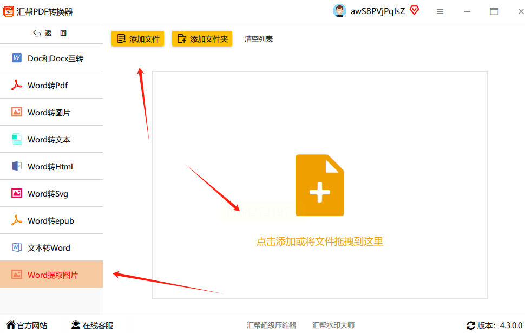
Task: Click the 添加文件 button
Action: coord(137,39)
